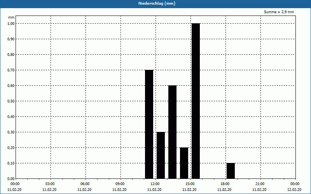Select the 0,30 mm bar after 12:00
Screen dimensions: 311x194
[x=161, y=156]
